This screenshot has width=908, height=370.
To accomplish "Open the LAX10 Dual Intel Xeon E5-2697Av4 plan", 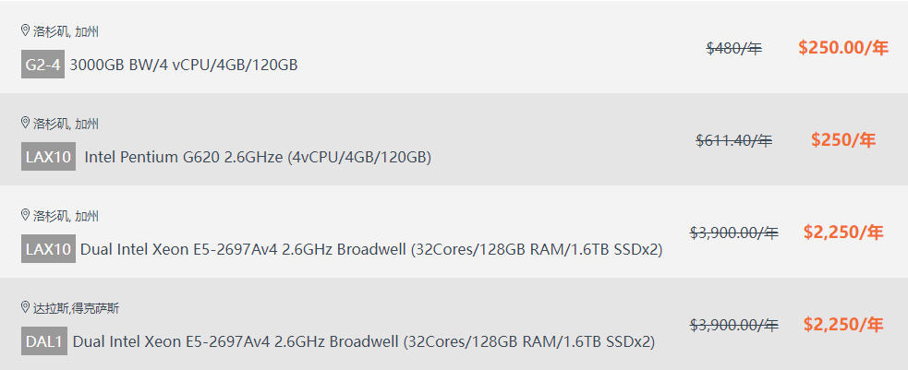I will pos(371,249).
